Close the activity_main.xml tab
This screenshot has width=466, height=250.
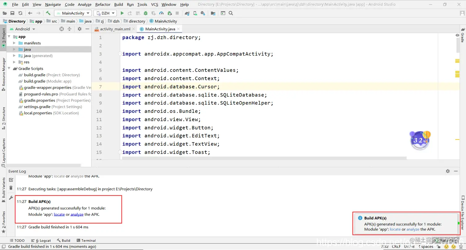pyautogui.click(x=133, y=29)
